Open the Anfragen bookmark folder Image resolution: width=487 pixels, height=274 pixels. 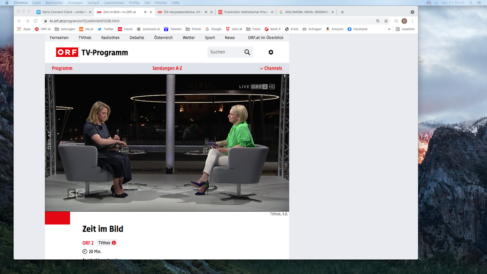pos(312,29)
